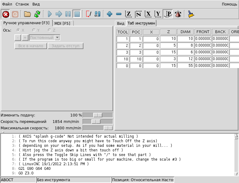Edit DIAM field showing 12
This screenshot has width=239, height=183.
[x=186, y=59]
